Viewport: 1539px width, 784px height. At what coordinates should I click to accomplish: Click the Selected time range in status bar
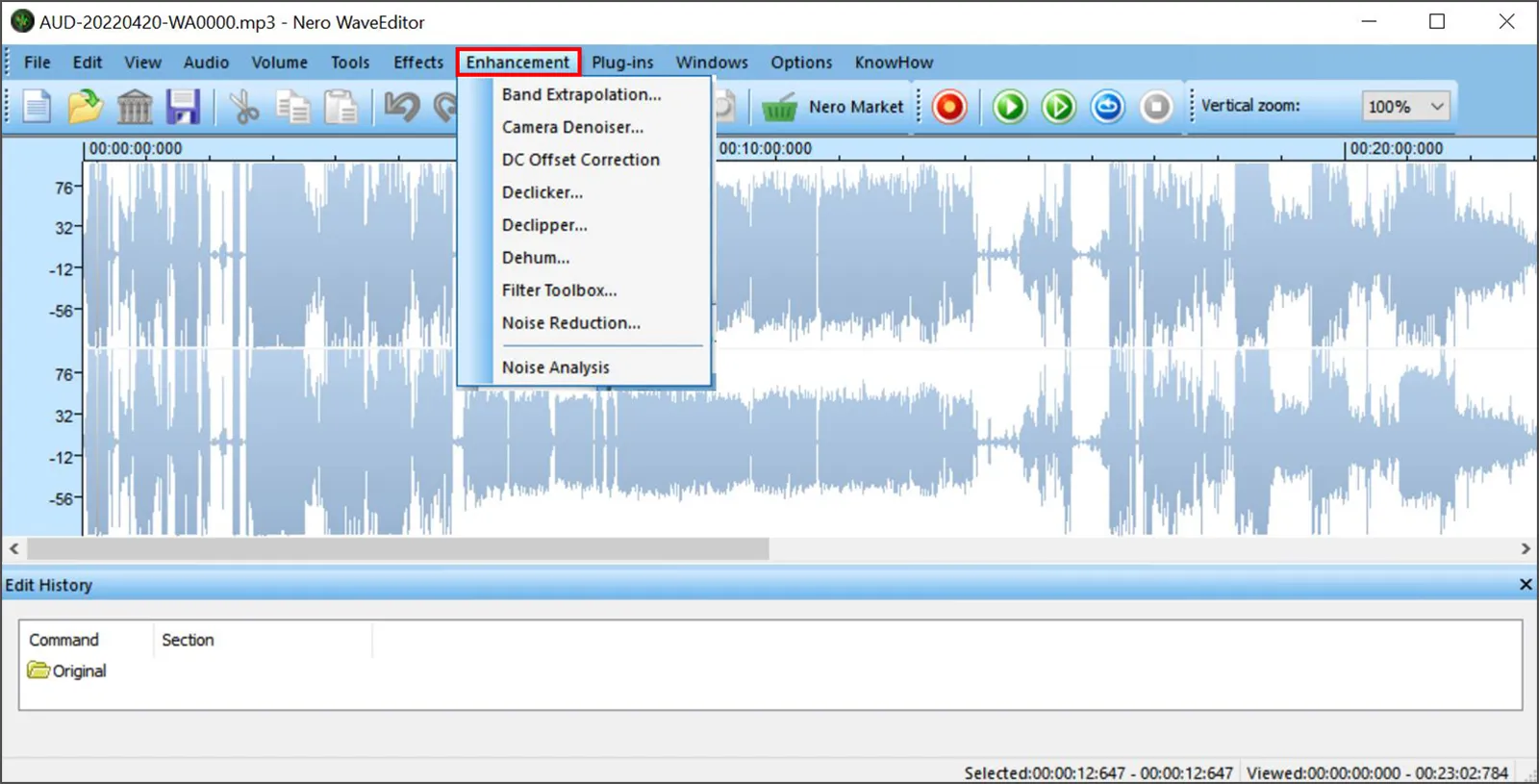(x=1098, y=772)
